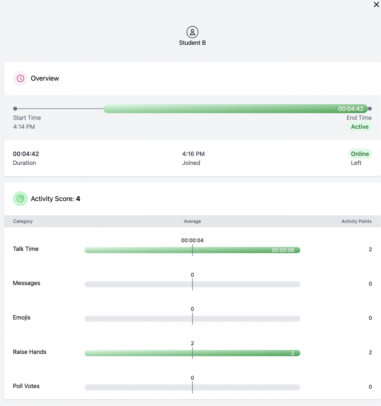Click the Student B name label
This screenshot has width=381, height=406.
coord(192,43)
